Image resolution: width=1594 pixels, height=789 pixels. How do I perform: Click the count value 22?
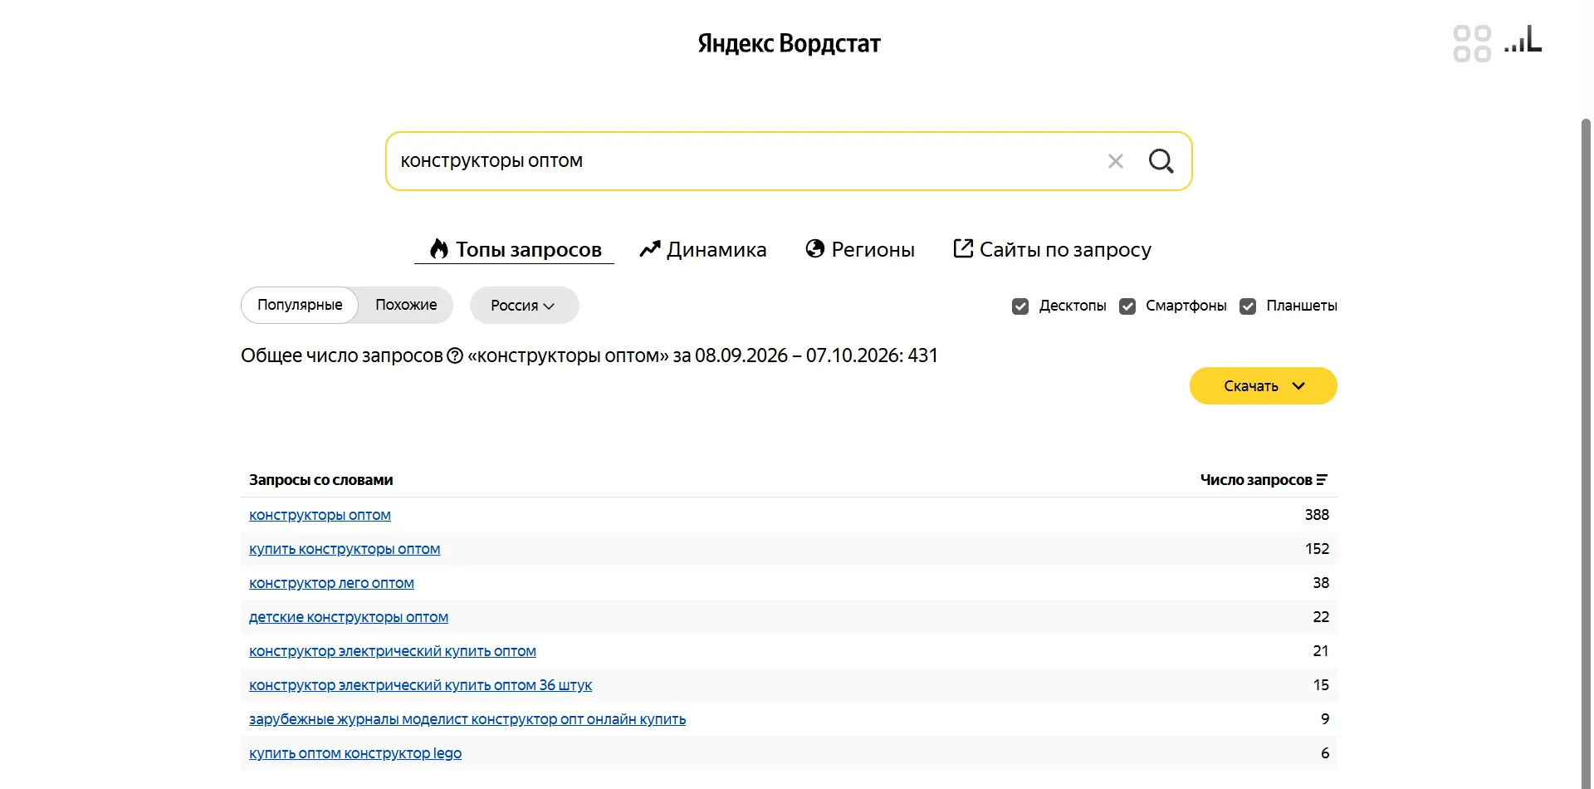[x=1321, y=617]
